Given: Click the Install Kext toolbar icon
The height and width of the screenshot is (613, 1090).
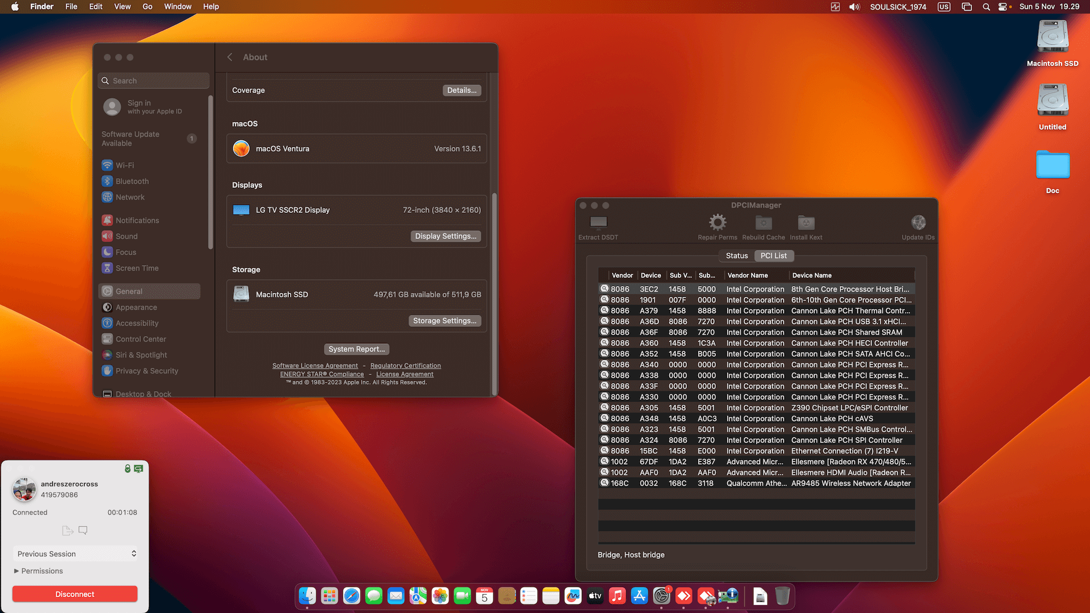Looking at the screenshot, I should (x=806, y=225).
